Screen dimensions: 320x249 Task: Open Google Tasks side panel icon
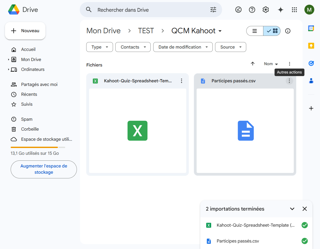point(311,63)
